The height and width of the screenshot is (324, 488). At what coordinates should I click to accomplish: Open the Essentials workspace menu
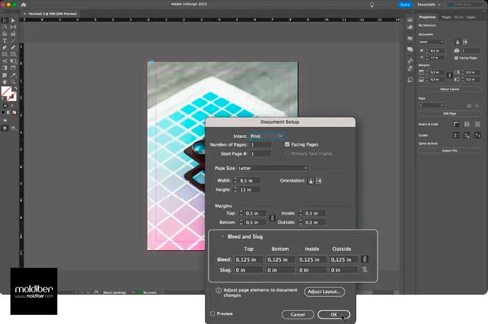pos(429,5)
